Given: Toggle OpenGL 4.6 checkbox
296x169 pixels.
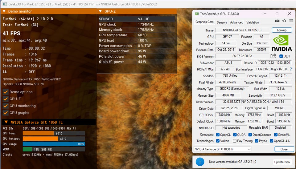Looking at the screenshot, I should [x=271, y=141].
